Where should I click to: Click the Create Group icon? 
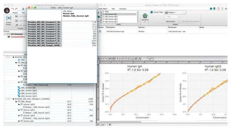(9, 18)
